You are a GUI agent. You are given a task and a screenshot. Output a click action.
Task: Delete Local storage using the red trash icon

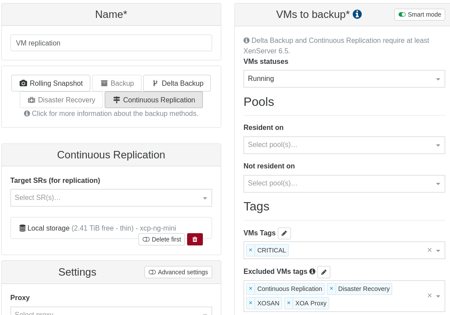[195, 239]
